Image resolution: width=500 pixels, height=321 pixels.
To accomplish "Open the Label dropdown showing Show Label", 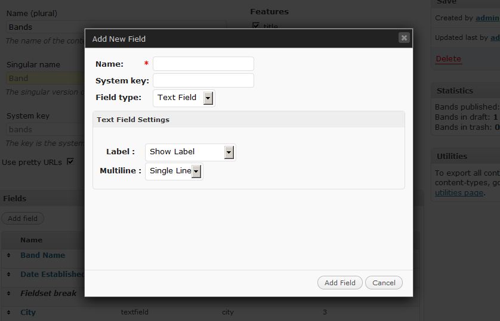I will pos(190,152).
